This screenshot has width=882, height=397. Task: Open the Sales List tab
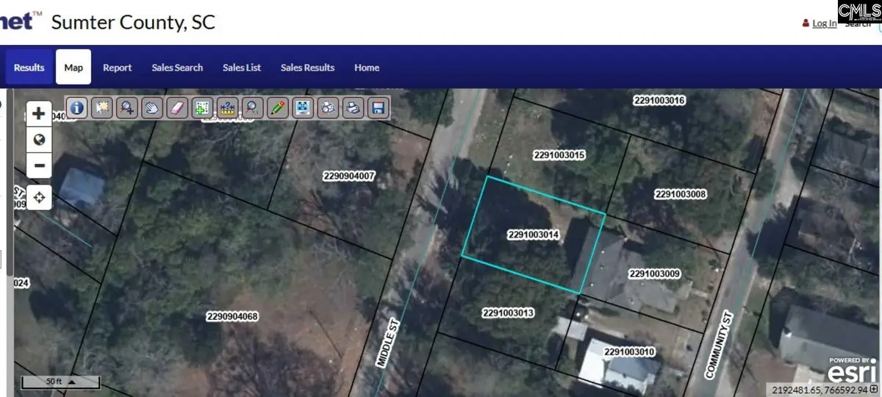click(x=242, y=68)
